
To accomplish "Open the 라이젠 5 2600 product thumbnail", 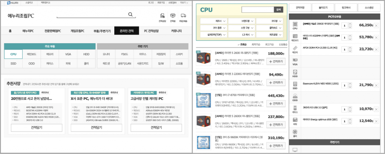I will (x=203, y=58).
